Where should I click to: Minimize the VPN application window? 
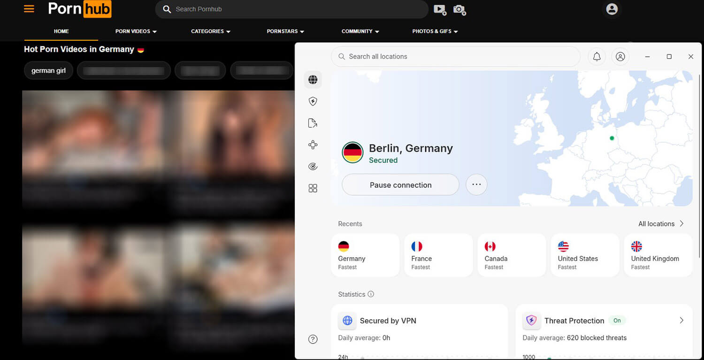647,56
